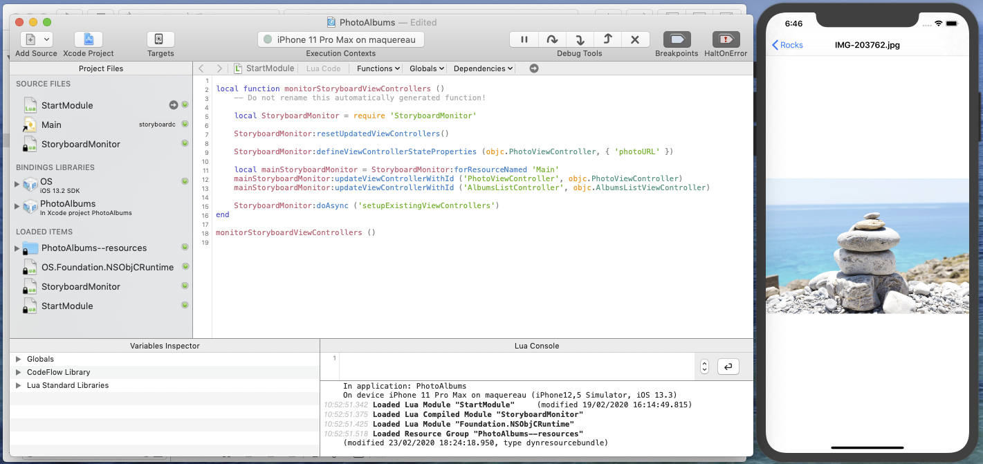983x464 pixels.
Task: Click into the Lua Console input field
Action: coord(517,366)
